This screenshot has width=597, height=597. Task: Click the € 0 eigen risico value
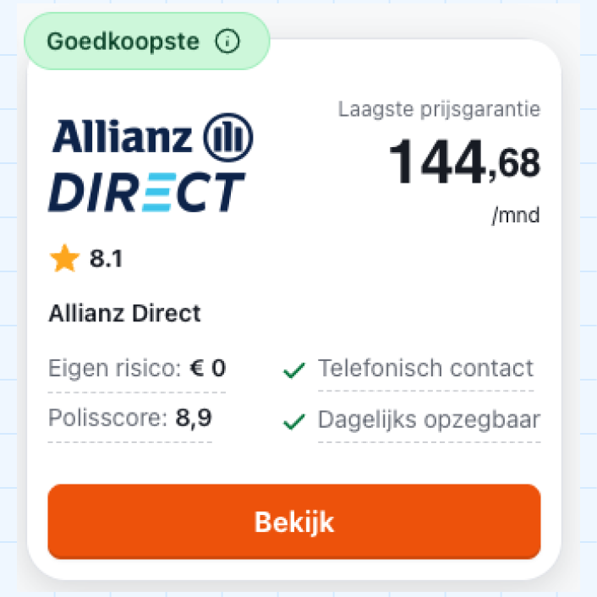pyautogui.click(x=208, y=369)
